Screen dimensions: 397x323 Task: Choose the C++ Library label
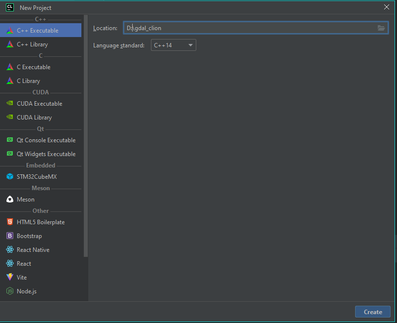point(33,44)
